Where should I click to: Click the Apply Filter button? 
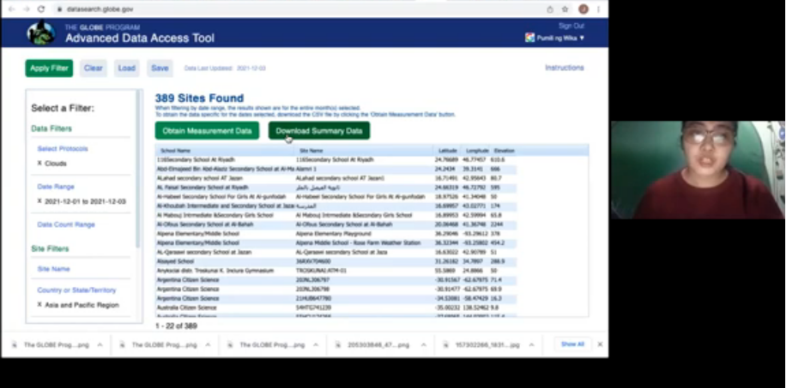pyautogui.click(x=49, y=68)
